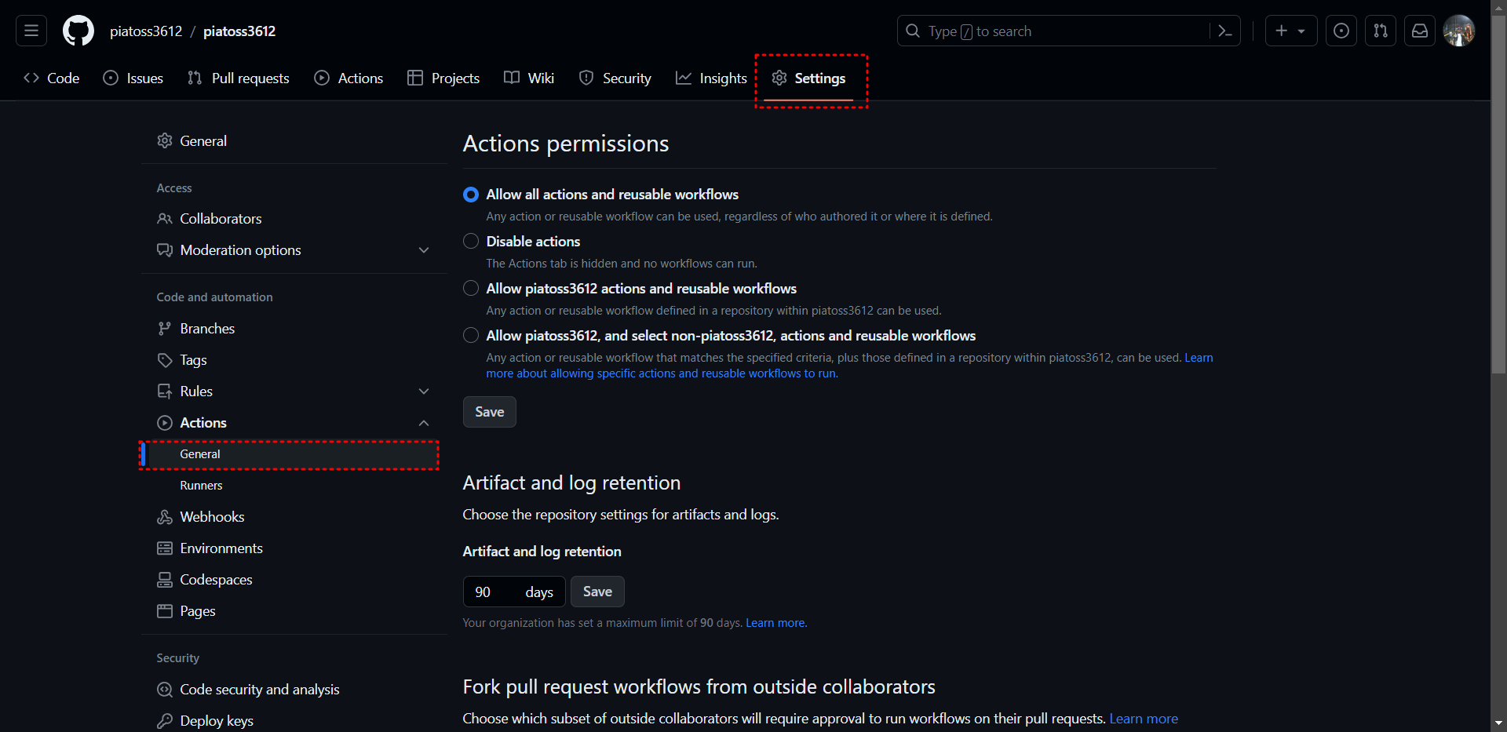
Task: Open the pull requests icon in header
Action: [x=1381, y=31]
